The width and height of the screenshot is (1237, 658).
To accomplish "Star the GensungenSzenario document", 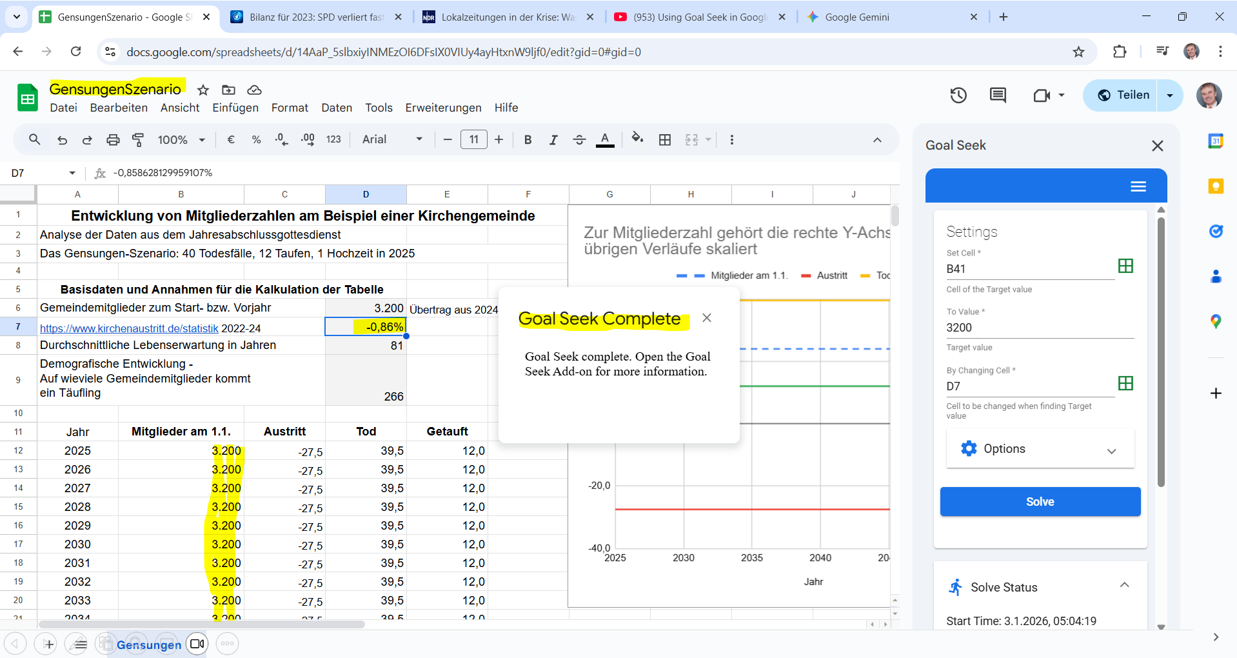I will coord(203,90).
